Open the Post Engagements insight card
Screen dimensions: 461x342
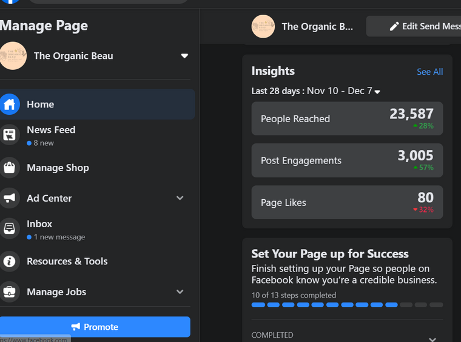tap(347, 160)
